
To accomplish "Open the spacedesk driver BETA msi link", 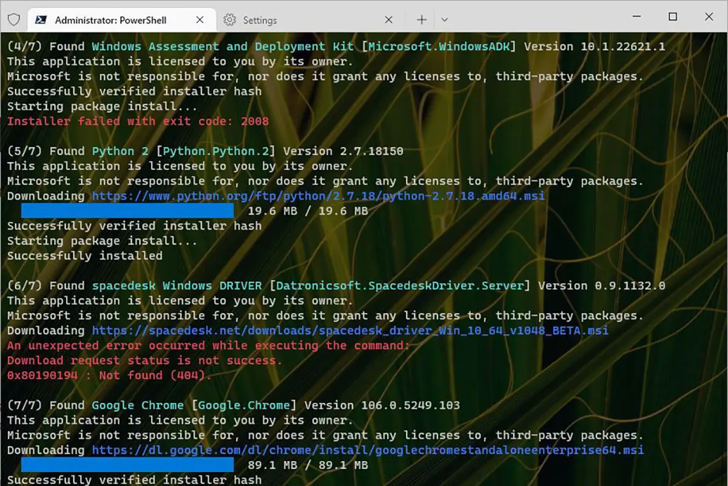I will click(350, 331).
